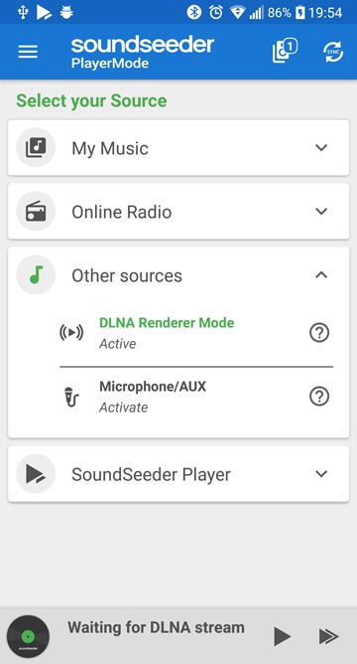357x664 pixels.
Task: Tap the SYNC refresh icon
Action: 333,52
